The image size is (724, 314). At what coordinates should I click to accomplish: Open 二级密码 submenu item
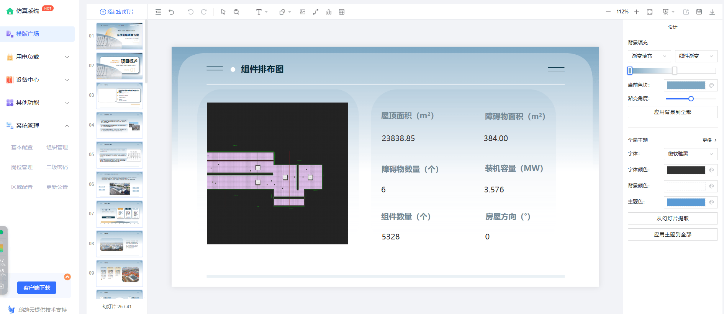coord(57,167)
